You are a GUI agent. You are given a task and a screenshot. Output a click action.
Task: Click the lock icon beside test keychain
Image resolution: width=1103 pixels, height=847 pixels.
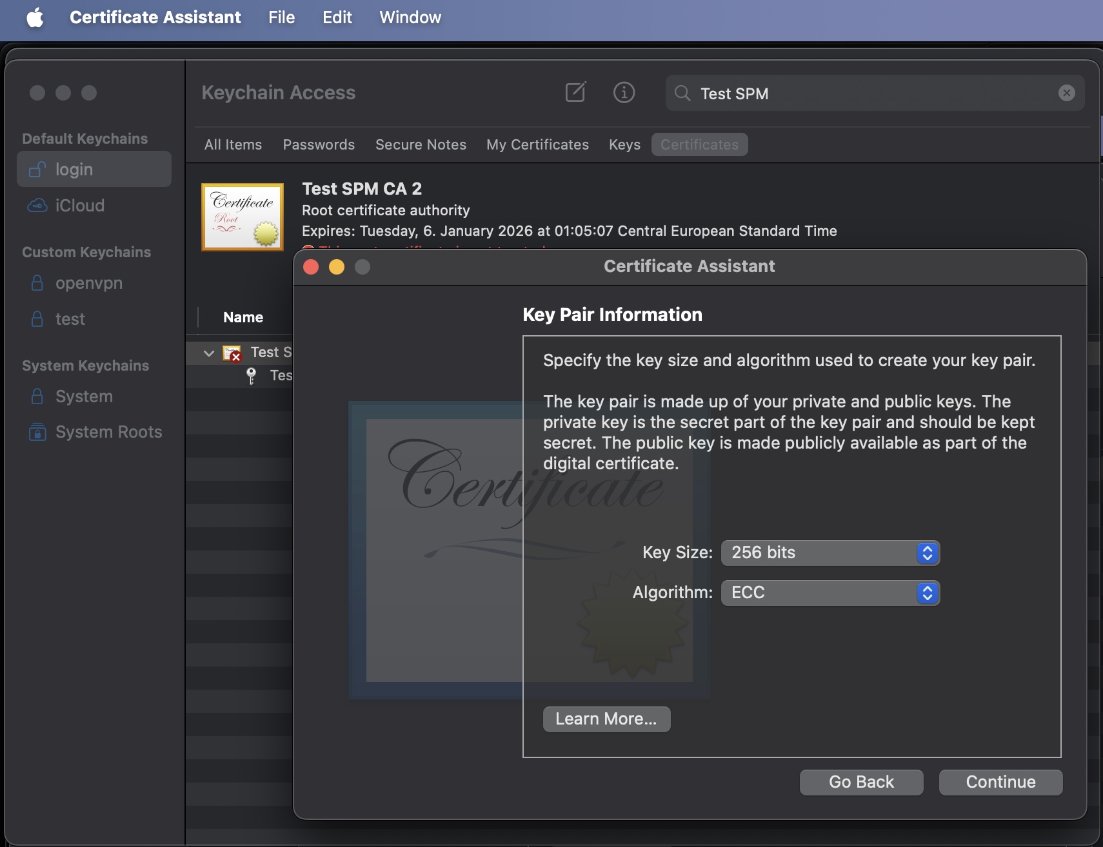tap(37, 319)
